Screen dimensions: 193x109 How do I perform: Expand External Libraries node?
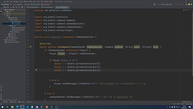coord(3,40)
